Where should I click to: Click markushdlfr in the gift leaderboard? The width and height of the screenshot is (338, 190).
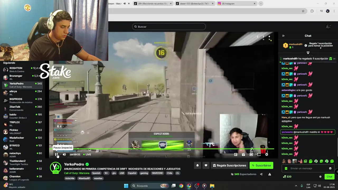(296, 44)
